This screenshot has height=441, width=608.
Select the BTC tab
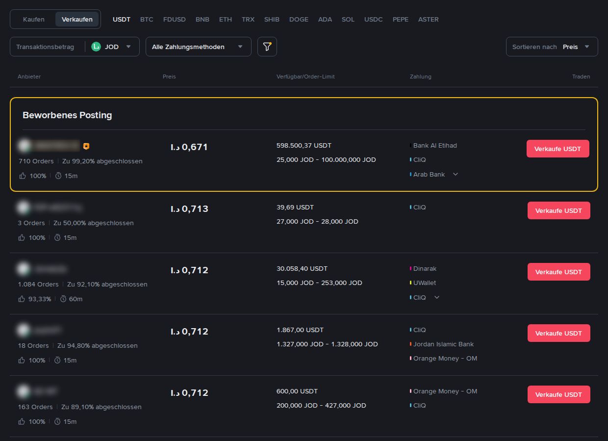pos(147,19)
